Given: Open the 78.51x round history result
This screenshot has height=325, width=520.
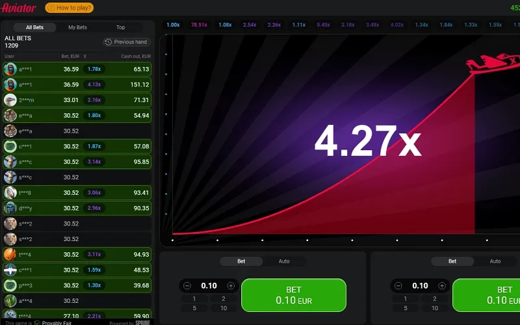Looking at the screenshot, I should [x=199, y=25].
